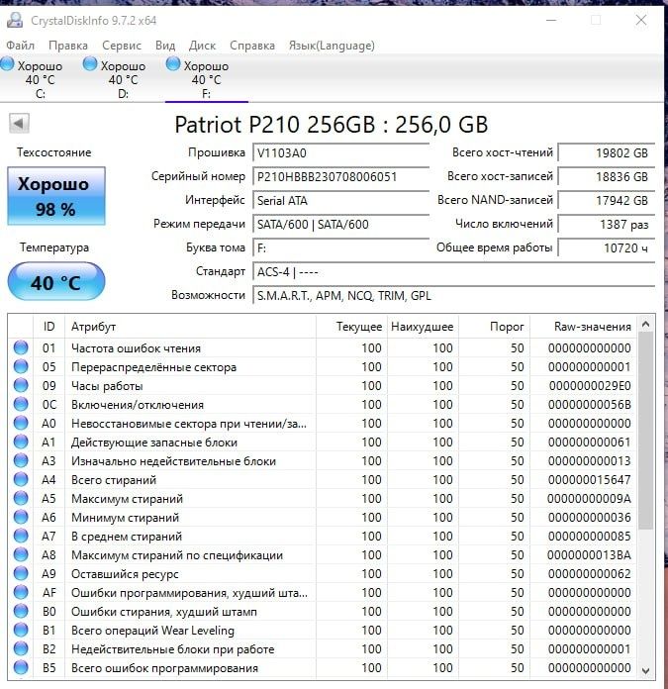The height and width of the screenshot is (689, 668).
Task: Open the Правка menu
Action: pos(68,46)
